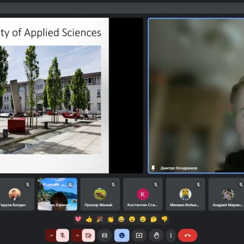Toggle the emoji reactions smiley button
Image resolution: width=244 pixels, height=244 pixels.
click(x=122, y=235)
